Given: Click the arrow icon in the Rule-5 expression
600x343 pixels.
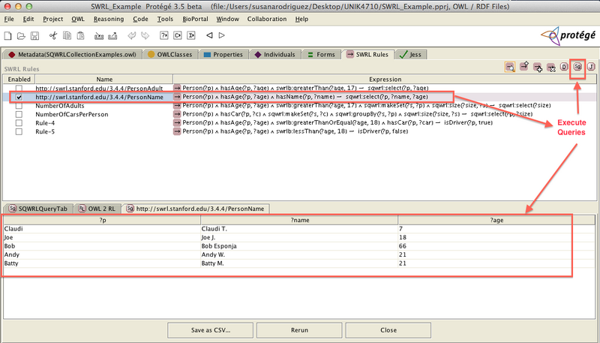Looking at the screenshot, I should pyautogui.click(x=177, y=131).
